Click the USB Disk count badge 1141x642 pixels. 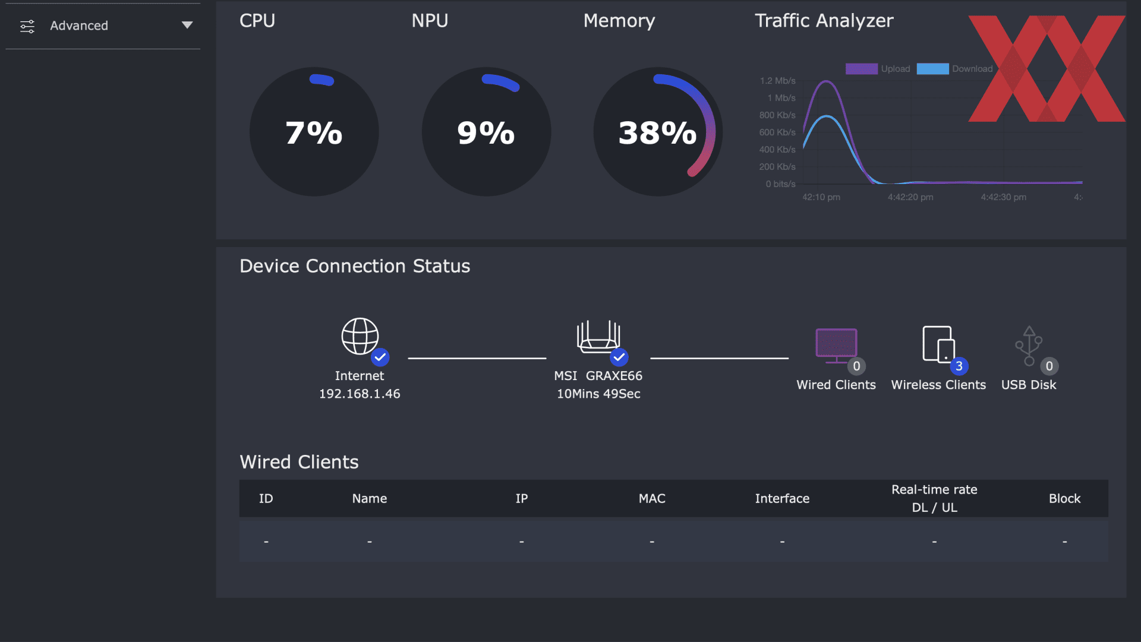coord(1049,366)
